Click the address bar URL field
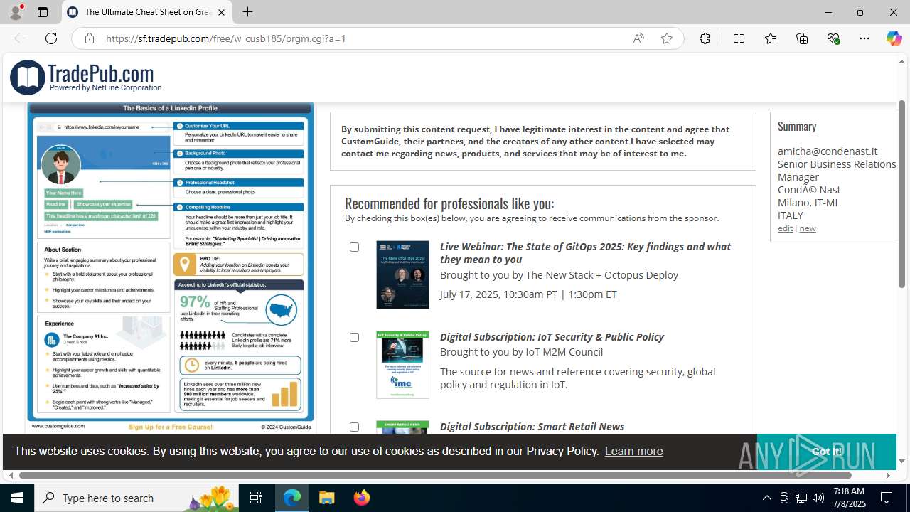The image size is (910, 512). pyautogui.click(x=363, y=38)
